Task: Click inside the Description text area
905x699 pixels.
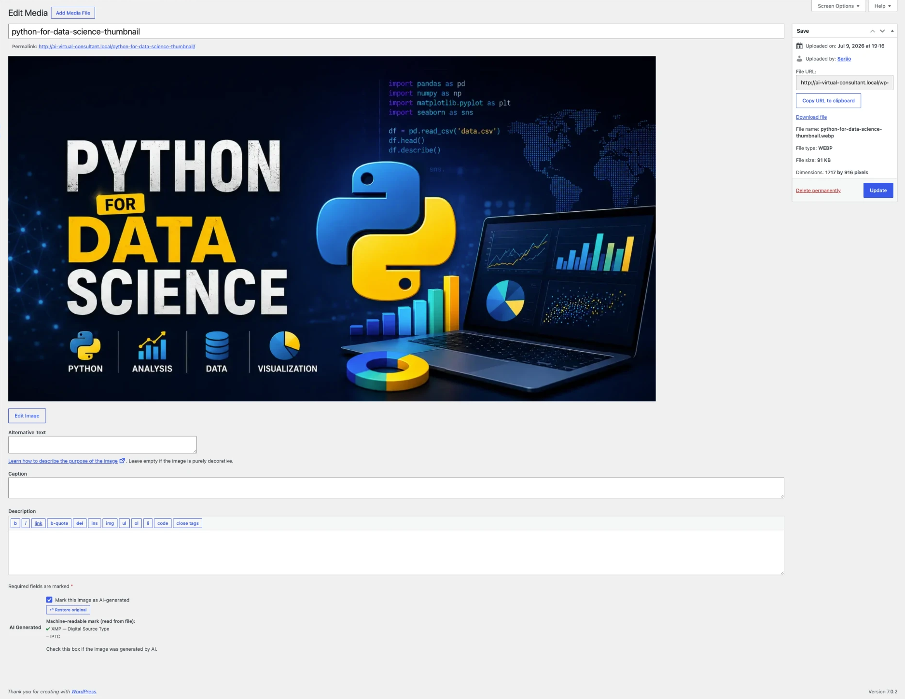Action: point(396,552)
